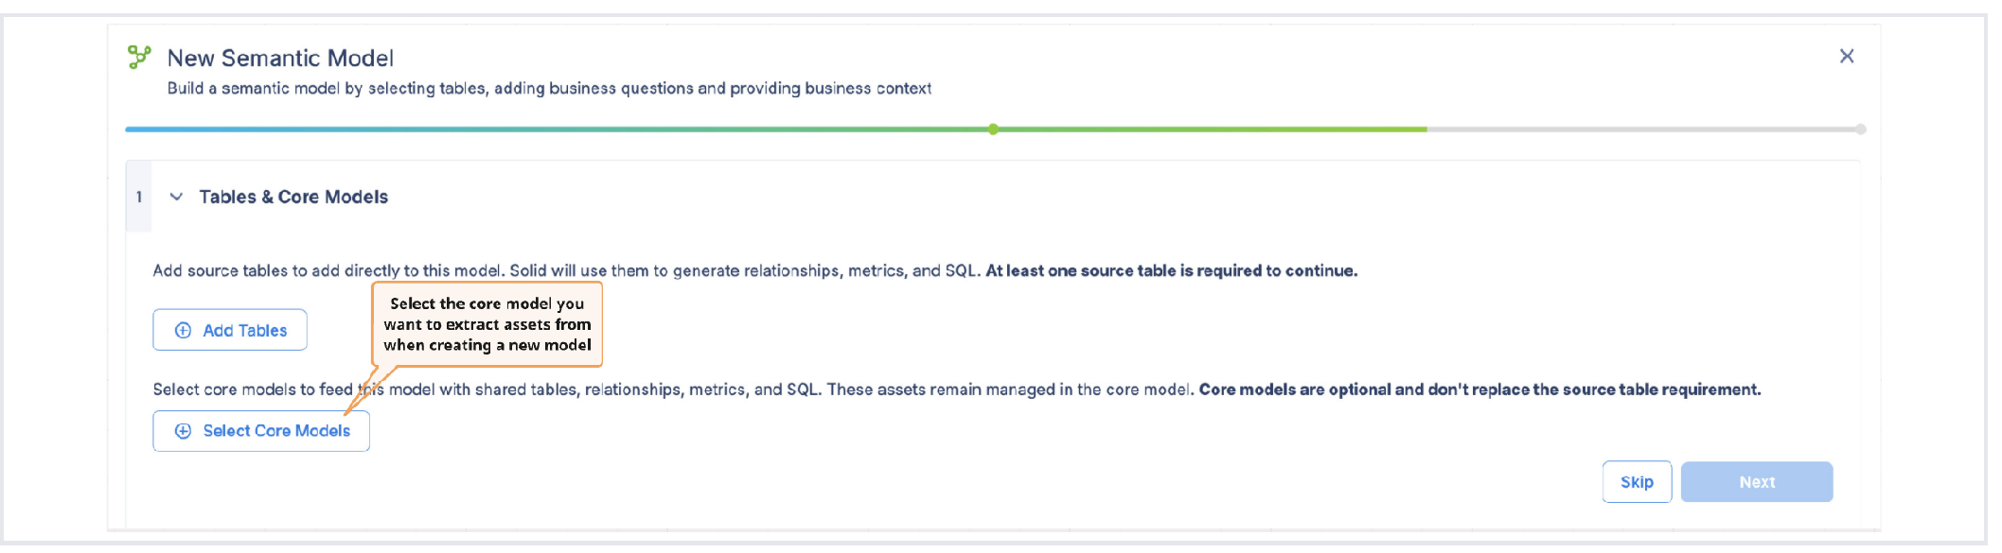Click the blue starting portion of progress bar
The height and width of the screenshot is (553, 2002).
(x=379, y=130)
